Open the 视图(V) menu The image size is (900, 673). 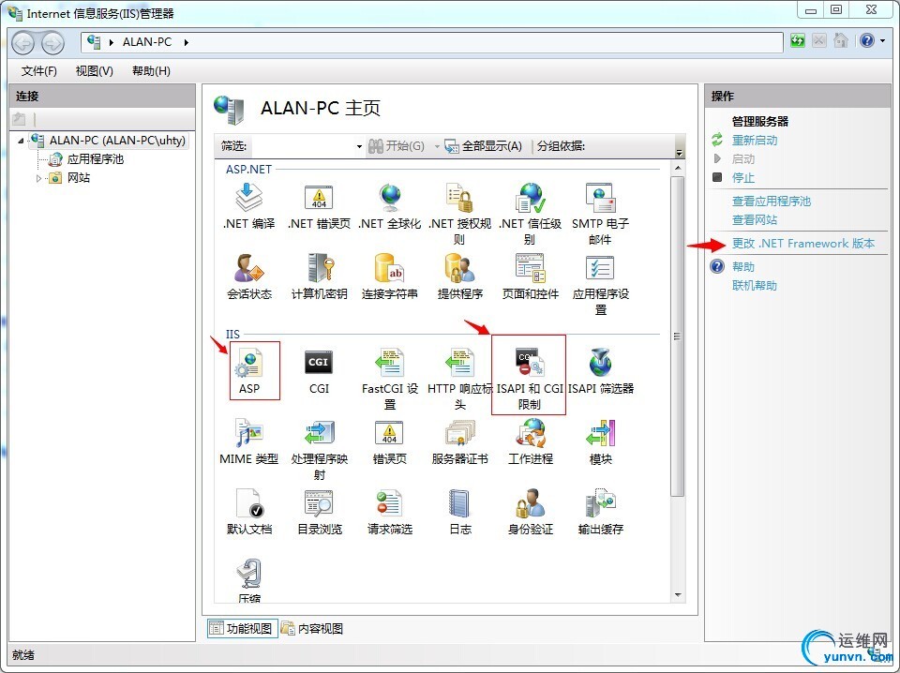(x=94, y=70)
